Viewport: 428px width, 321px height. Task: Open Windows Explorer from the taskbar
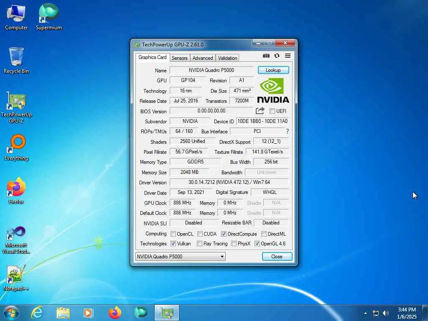(63, 313)
